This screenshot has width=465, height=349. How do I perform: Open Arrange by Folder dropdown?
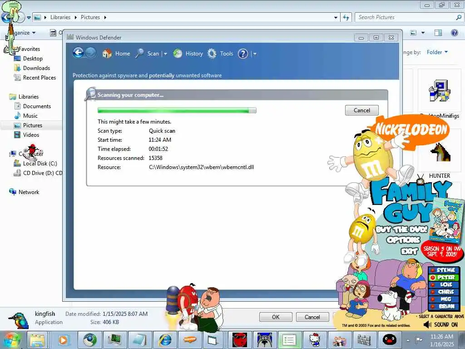click(x=437, y=52)
